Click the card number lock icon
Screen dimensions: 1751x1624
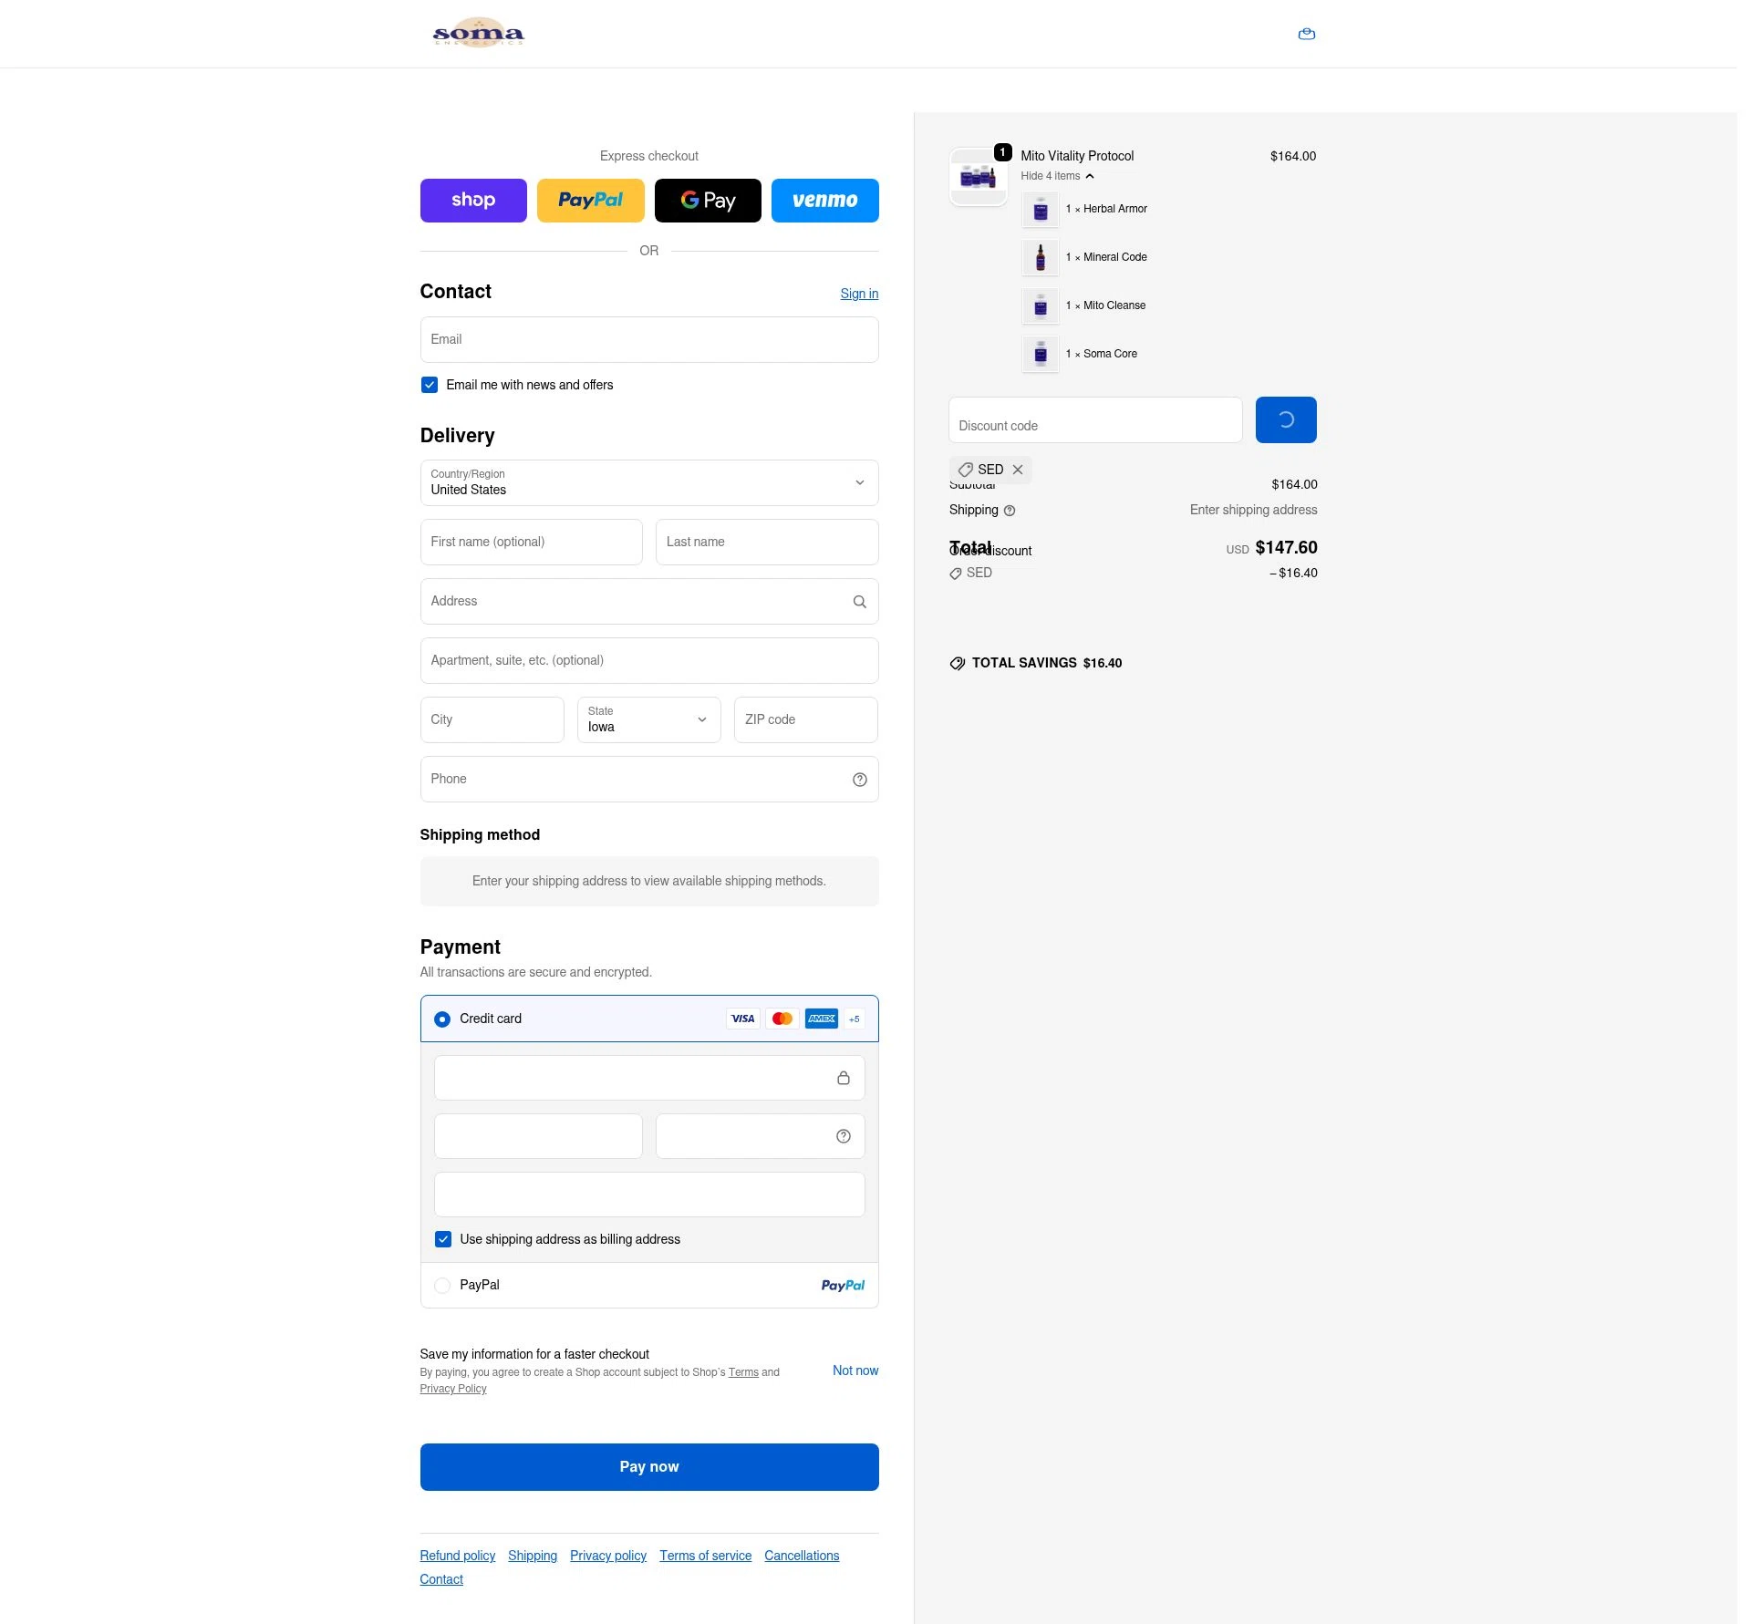pyautogui.click(x=844, y=1078)
